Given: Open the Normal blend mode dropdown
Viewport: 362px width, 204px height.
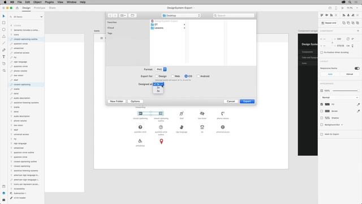Looking at the screenshot, I should pos(340,97).
